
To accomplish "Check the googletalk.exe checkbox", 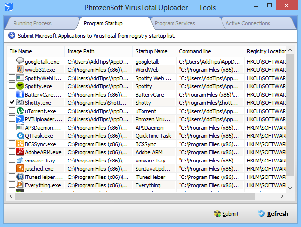I will 12,61.
